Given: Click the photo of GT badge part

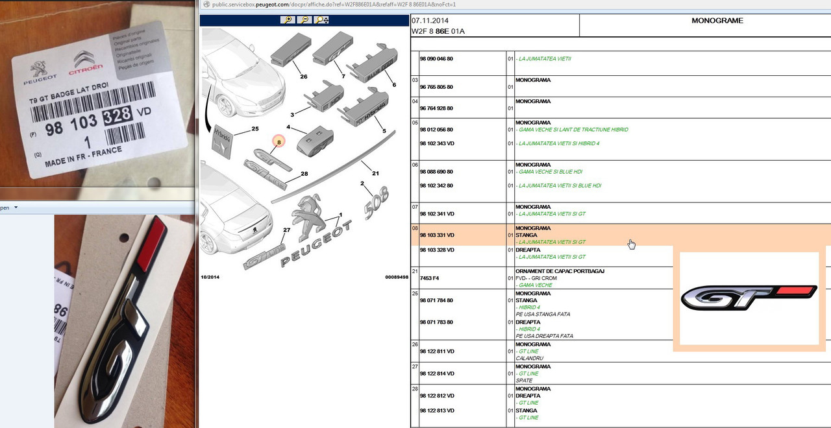Looking at the screenshot, I should click(123, 322).
